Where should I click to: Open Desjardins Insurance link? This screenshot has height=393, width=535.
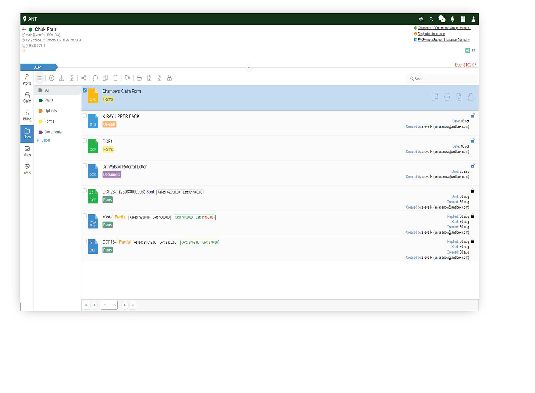[x=431, y=34]
